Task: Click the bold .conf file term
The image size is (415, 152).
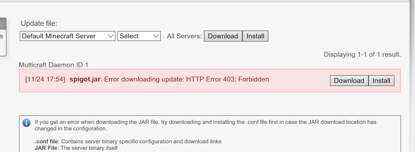Action: (x=46, y=141)
